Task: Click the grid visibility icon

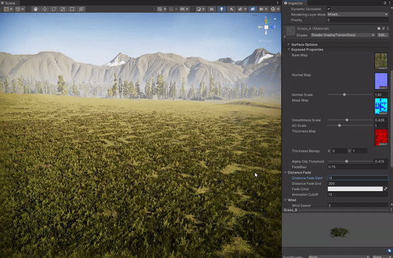Action: click(x=160, y=9)
